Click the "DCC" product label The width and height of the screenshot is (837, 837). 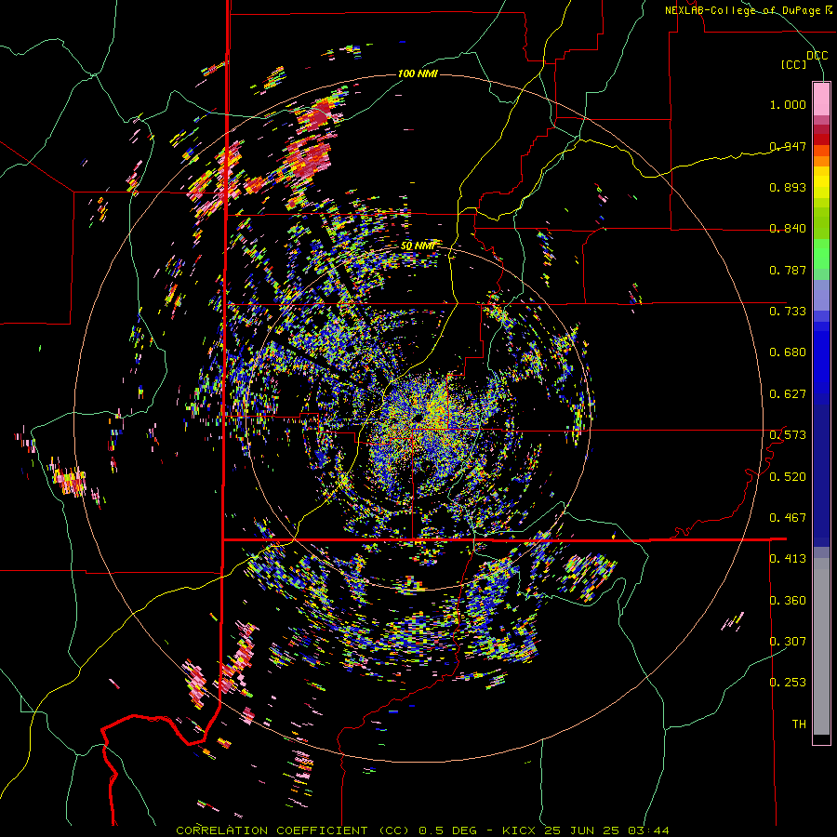coord(817,56)
